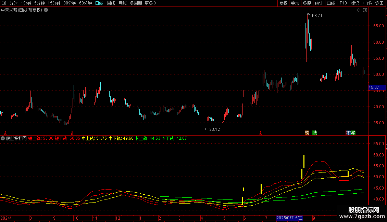Click the 叠加 overlay button
Viewport: 387px width, 222px height.
[295, 3]
